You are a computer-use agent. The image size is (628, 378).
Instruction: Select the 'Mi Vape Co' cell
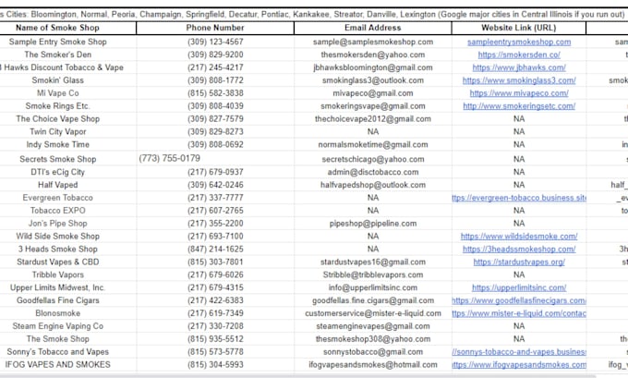point(67,93)
